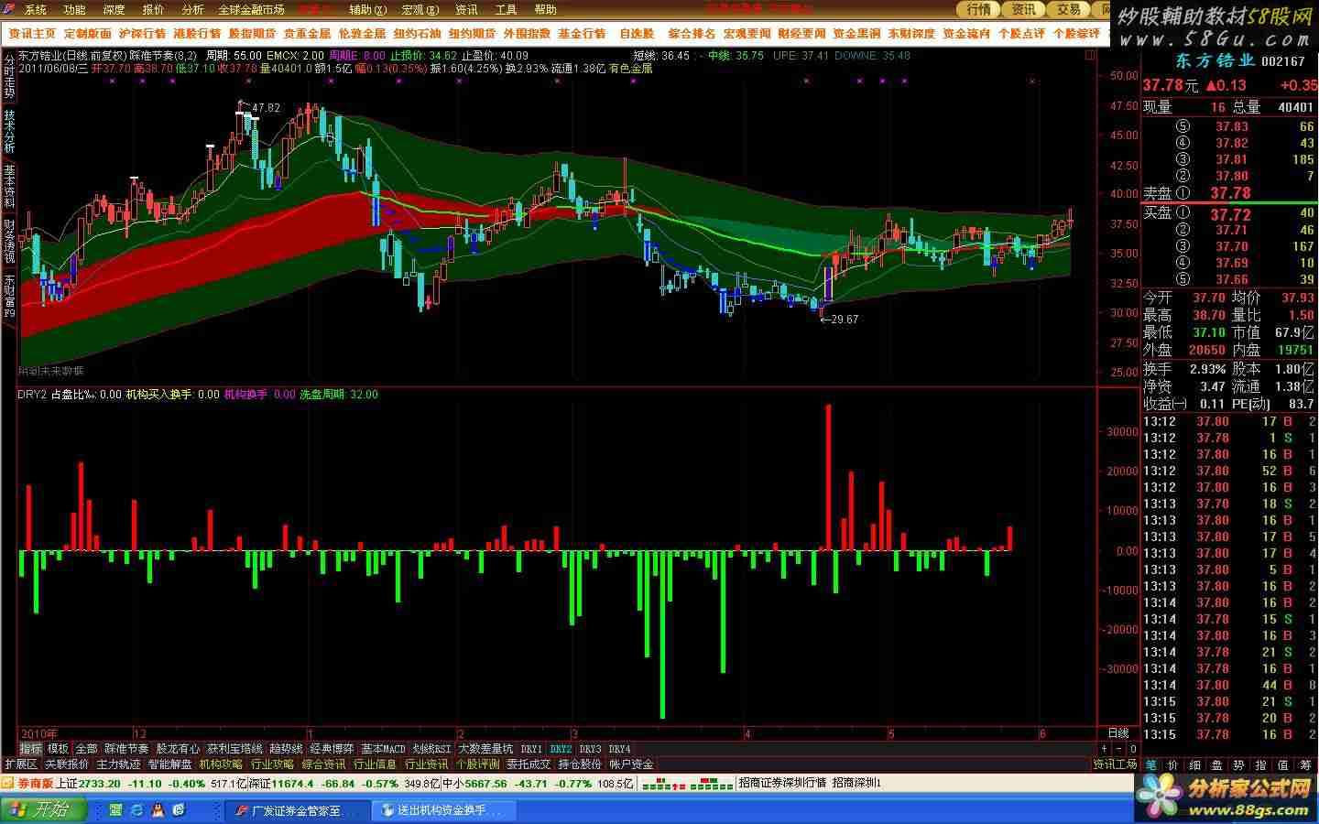Open the 委托成交 bottom tab
This screenshot has height=824, width=1319.
529,764
